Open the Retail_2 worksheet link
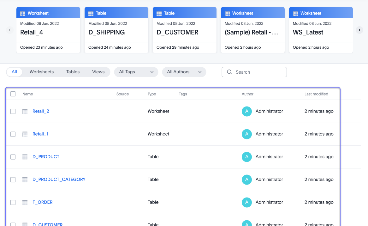368x226 pixels. click(x=41, y=111)
